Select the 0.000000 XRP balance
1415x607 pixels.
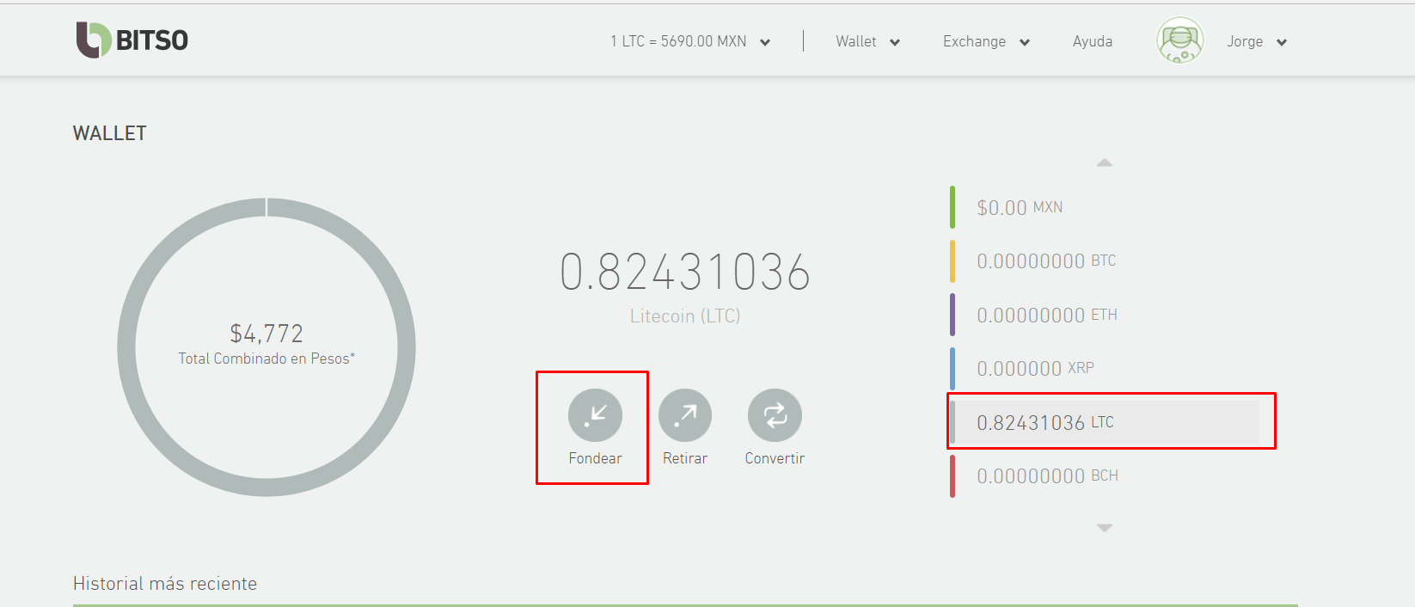1105,368
